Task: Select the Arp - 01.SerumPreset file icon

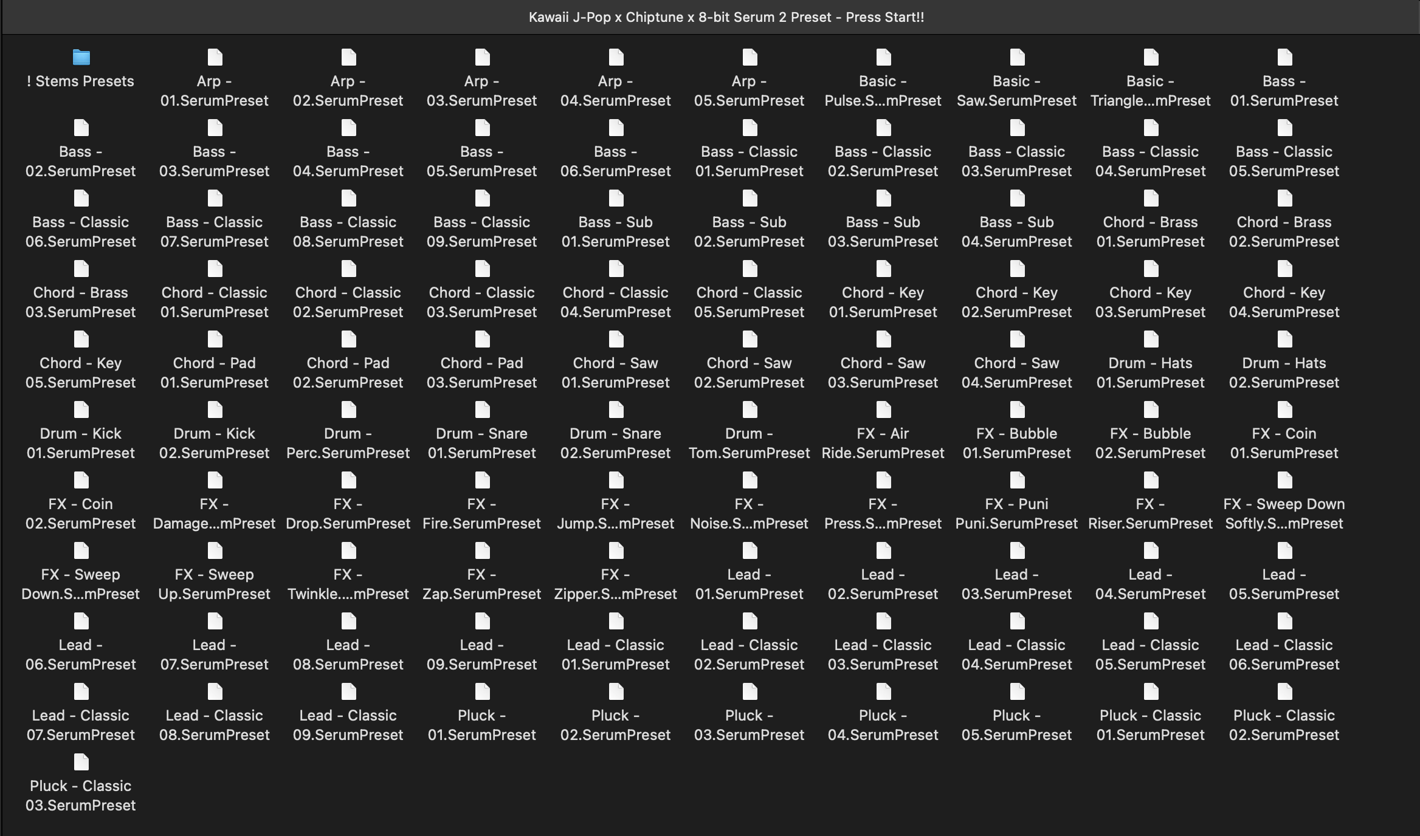Action: (x=215, y=58)
